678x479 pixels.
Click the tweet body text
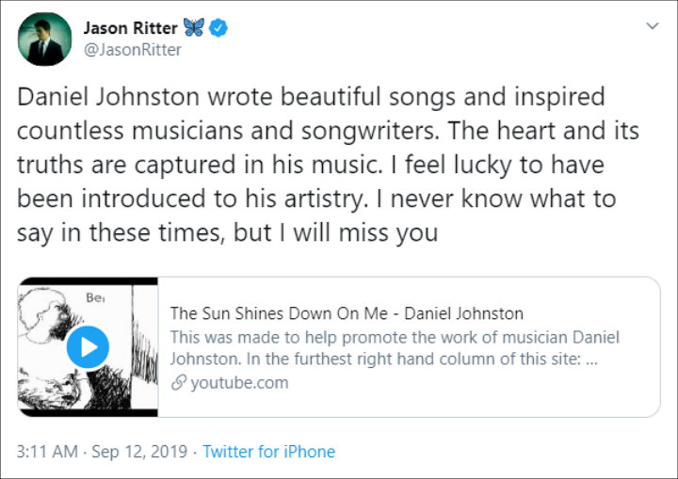click(x=328, y=165)
